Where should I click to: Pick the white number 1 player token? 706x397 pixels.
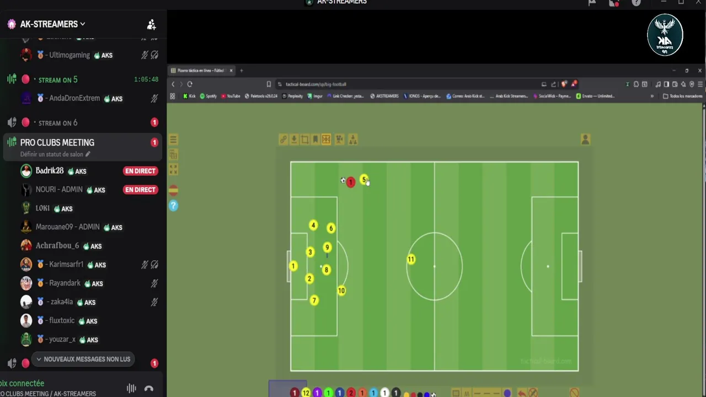(x=384, y=393)
